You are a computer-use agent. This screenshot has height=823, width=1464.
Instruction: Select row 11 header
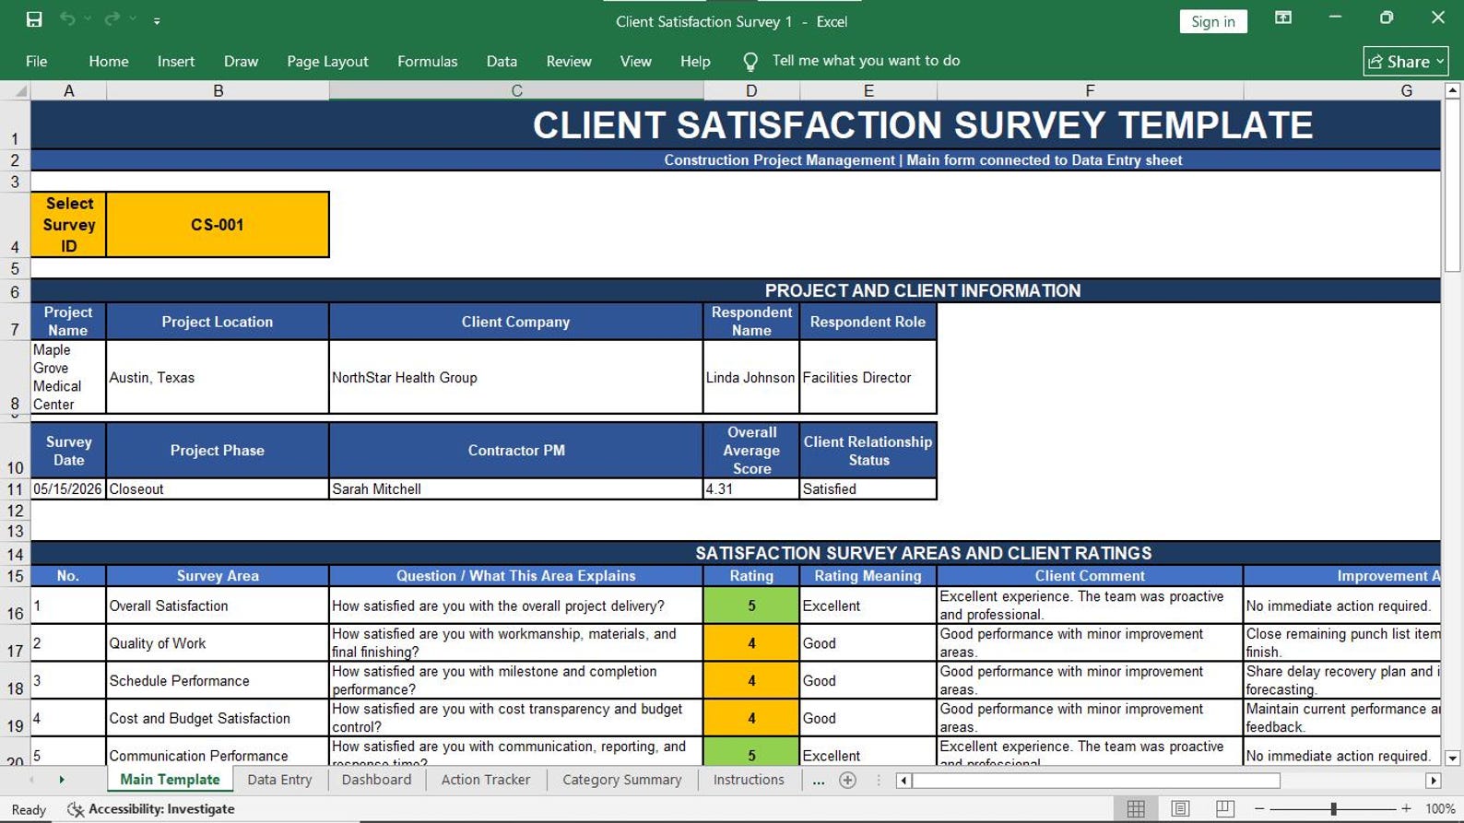[15, 489]
